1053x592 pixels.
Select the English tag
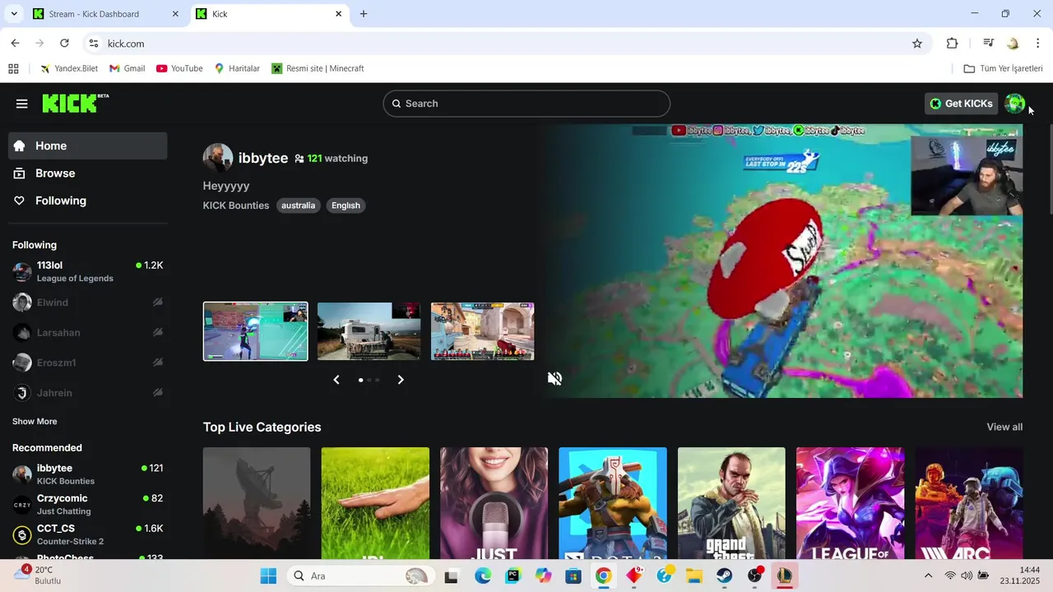(346, 206)
